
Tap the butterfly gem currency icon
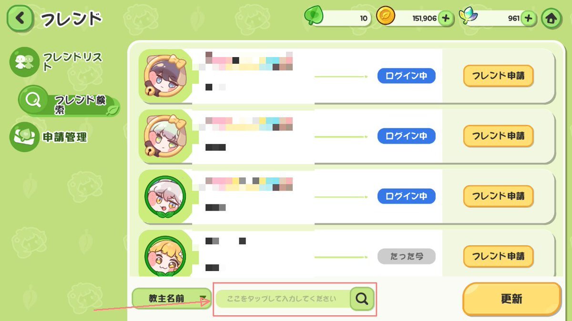point(468,17)
